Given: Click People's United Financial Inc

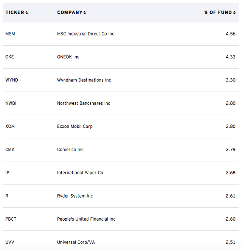Looking at the screenshot, I should click(x=86, y=219).
